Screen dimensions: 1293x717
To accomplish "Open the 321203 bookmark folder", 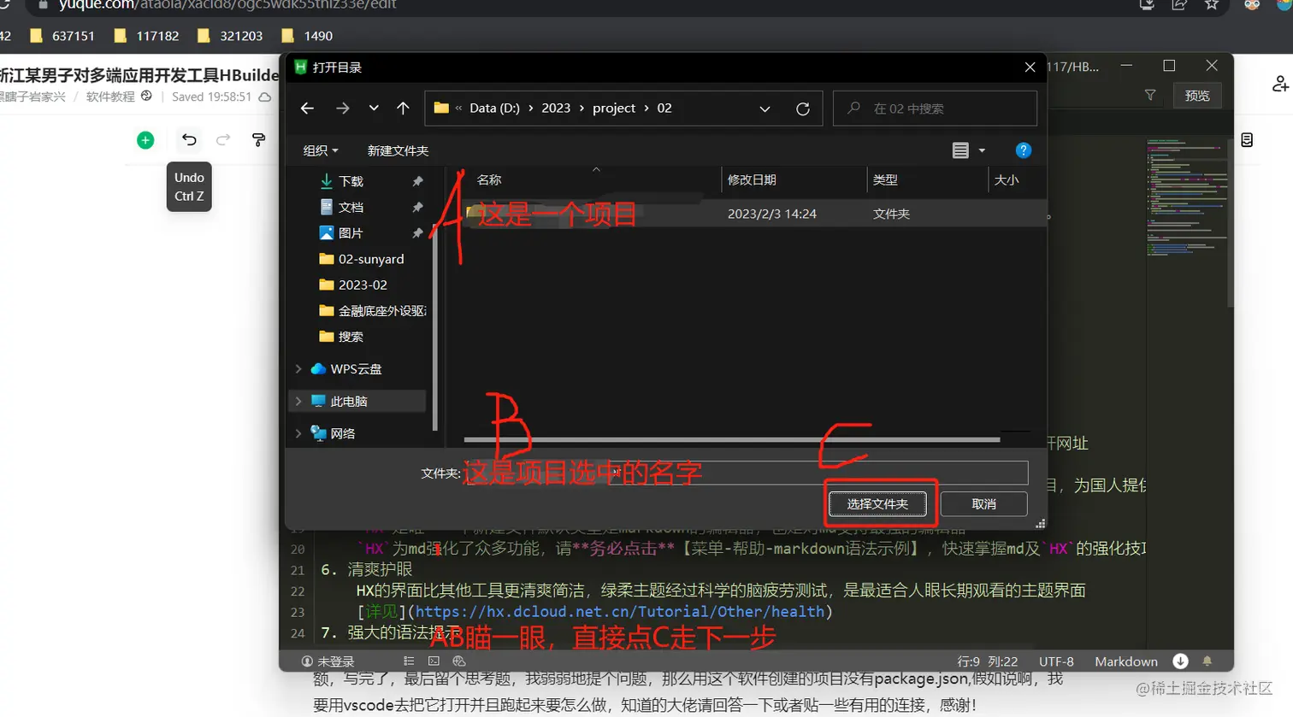I will 230,36.
